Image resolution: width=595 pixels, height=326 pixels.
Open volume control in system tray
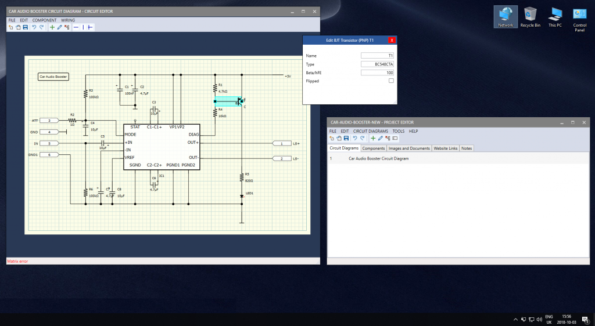(539, 320)
